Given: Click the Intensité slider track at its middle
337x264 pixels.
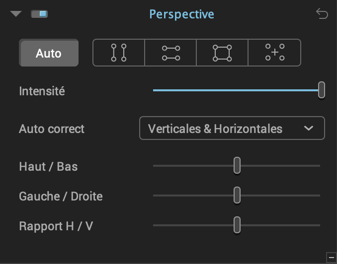Looking at the screenshot, I should coord(237,90).
